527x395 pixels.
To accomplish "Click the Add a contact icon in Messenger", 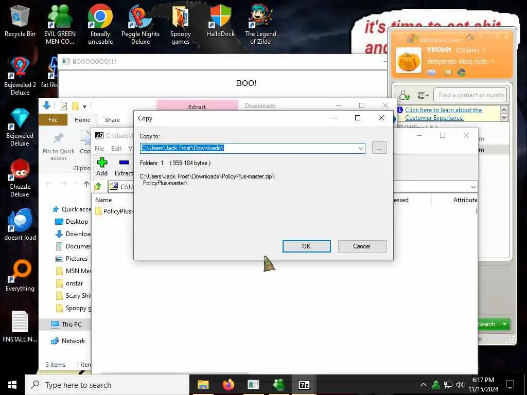I will 404,95.
